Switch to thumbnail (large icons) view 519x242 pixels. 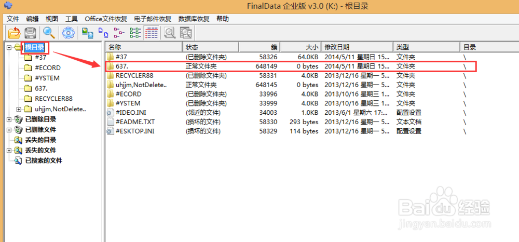coord(87,33)
